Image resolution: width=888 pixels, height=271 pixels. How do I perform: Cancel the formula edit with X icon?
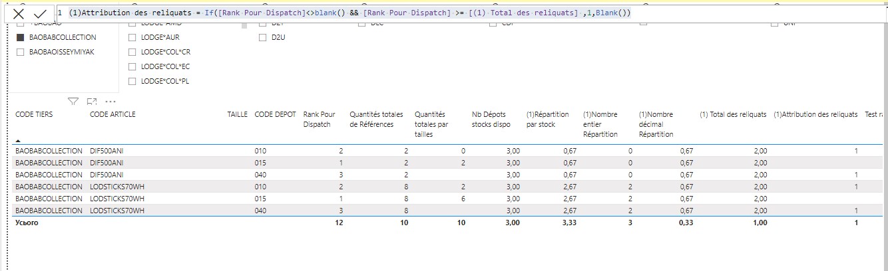tap(19, 13)
